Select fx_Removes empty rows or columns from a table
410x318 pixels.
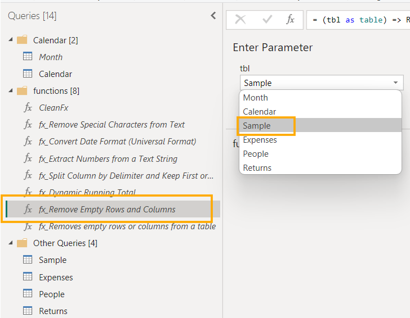coord(127,226)
